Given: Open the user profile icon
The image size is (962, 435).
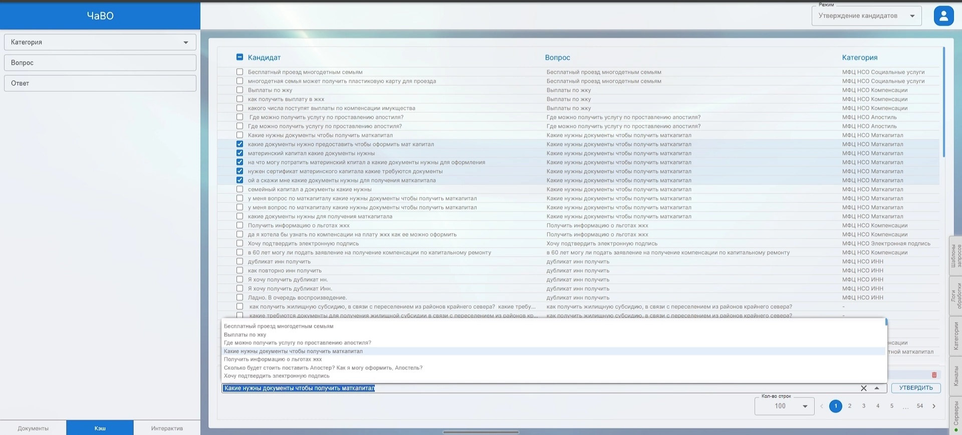Looking at the screenshot, I should click(x=943, y=16).
